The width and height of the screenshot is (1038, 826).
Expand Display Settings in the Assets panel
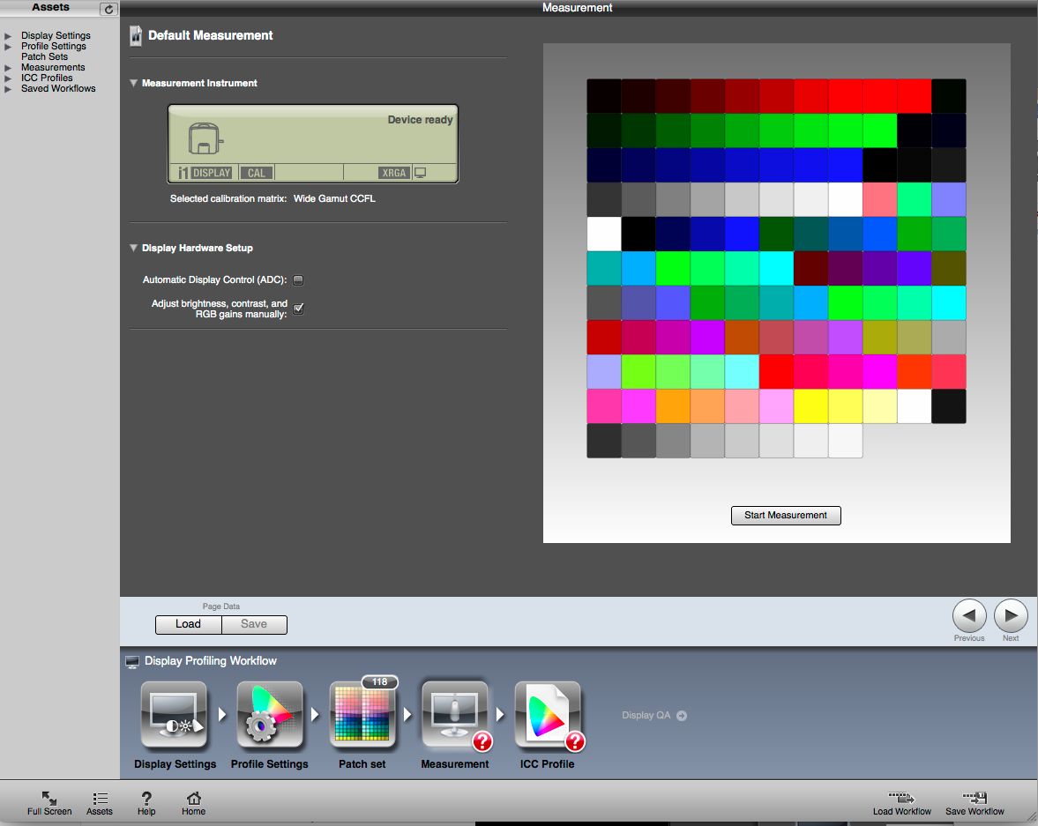pos(10,35)
